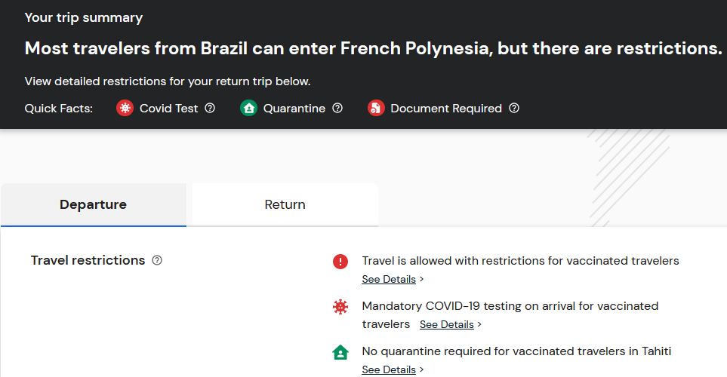Open the help icon beside Document Required
Screen dimensions: 727x377
coord(514,108)
